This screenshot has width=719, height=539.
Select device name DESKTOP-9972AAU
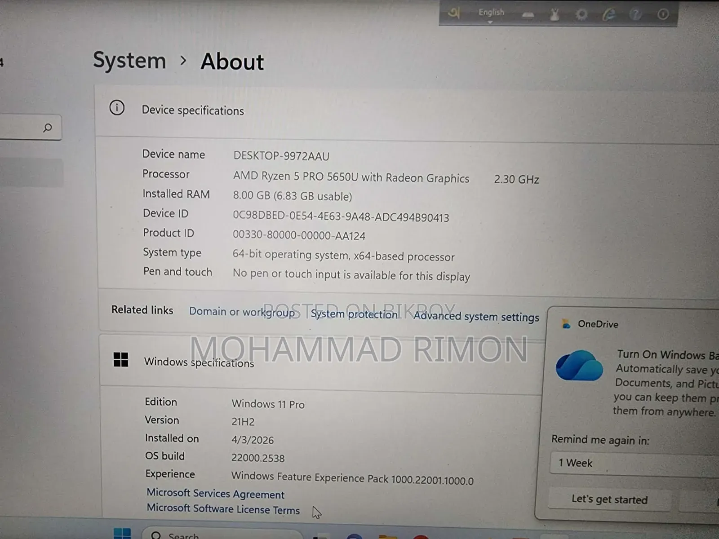(x=281, y=156)
